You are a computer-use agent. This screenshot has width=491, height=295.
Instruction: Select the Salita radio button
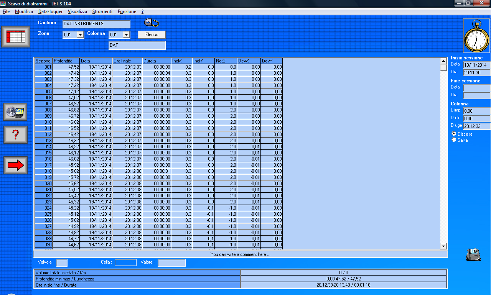[x=454, y=140]
